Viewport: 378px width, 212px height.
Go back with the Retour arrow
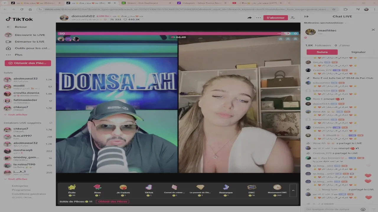pyautogui.click(x=8, y=27)
